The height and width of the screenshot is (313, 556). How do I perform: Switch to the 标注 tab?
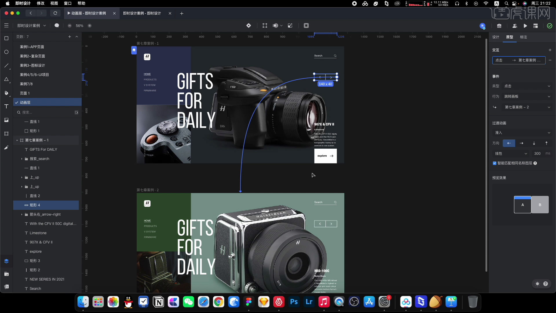point(524,37)
